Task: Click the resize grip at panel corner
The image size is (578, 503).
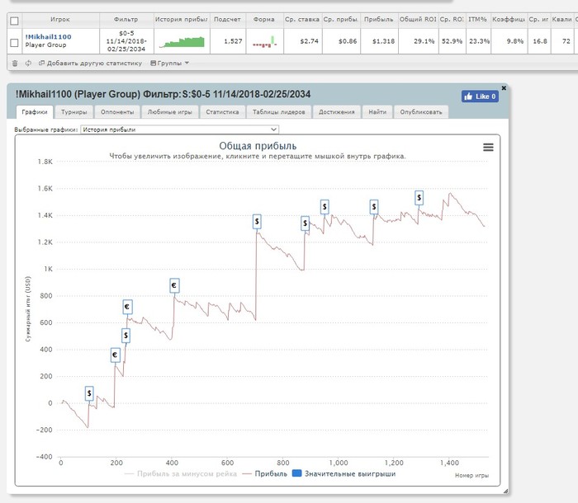Action: pyautogui.click(x=505, y=491)
